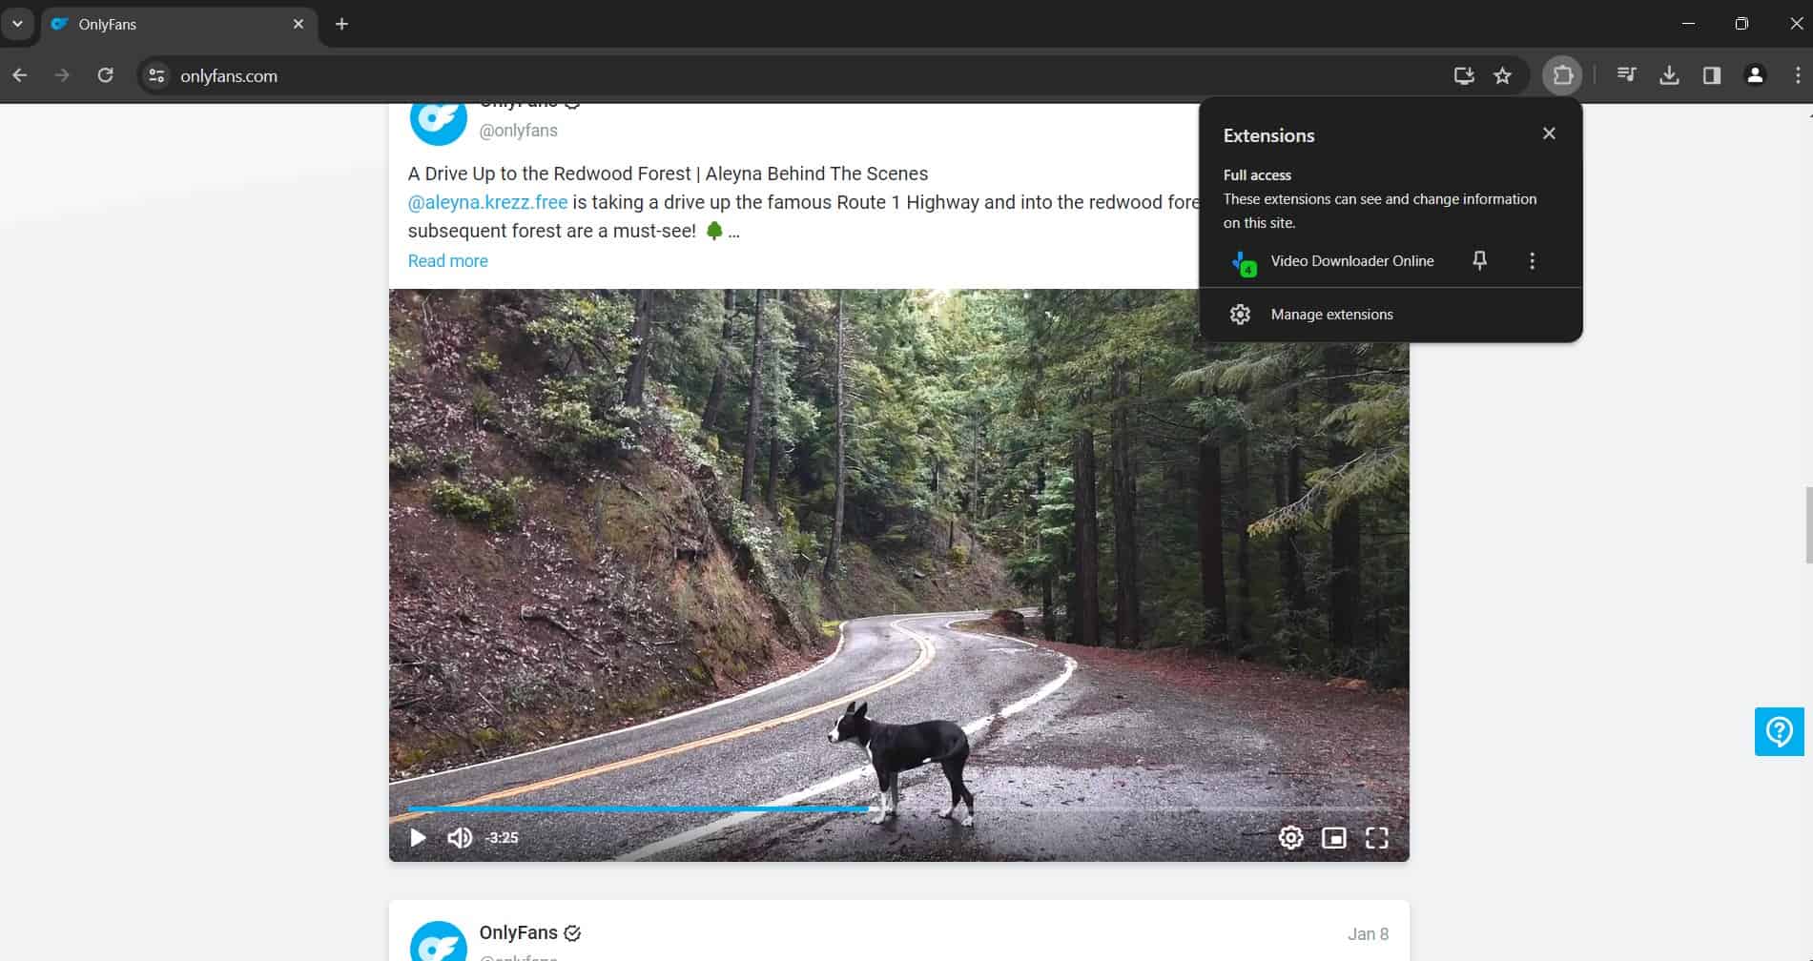Open the tab search dropdown arrow
This screenshot has width=1813, height=961.
(x=17, y=24)
